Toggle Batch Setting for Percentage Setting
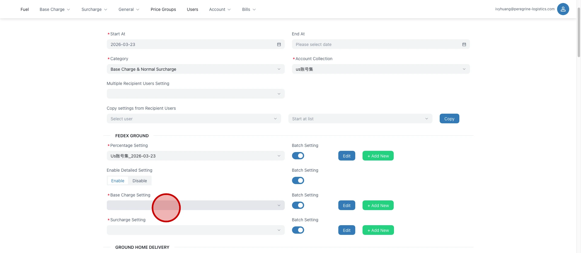581x253 pixels. (298, 156)
